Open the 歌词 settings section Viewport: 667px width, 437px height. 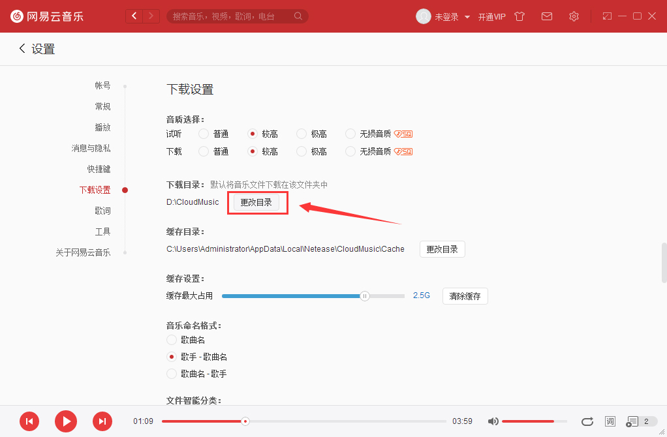point(102,210)
